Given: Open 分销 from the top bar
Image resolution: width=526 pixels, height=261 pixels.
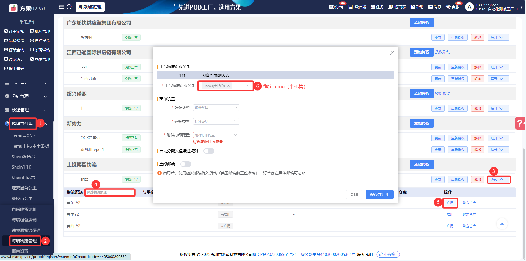Looking at the screenshot, I should [x=336, y=7].
